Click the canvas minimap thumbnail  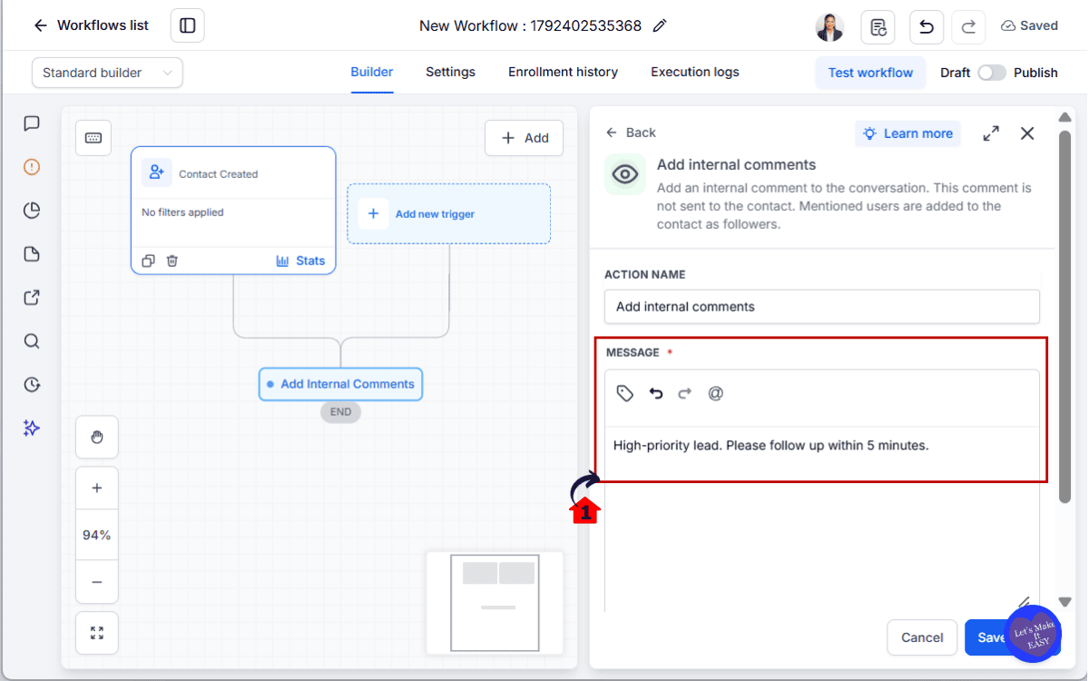tap(495, 602)
